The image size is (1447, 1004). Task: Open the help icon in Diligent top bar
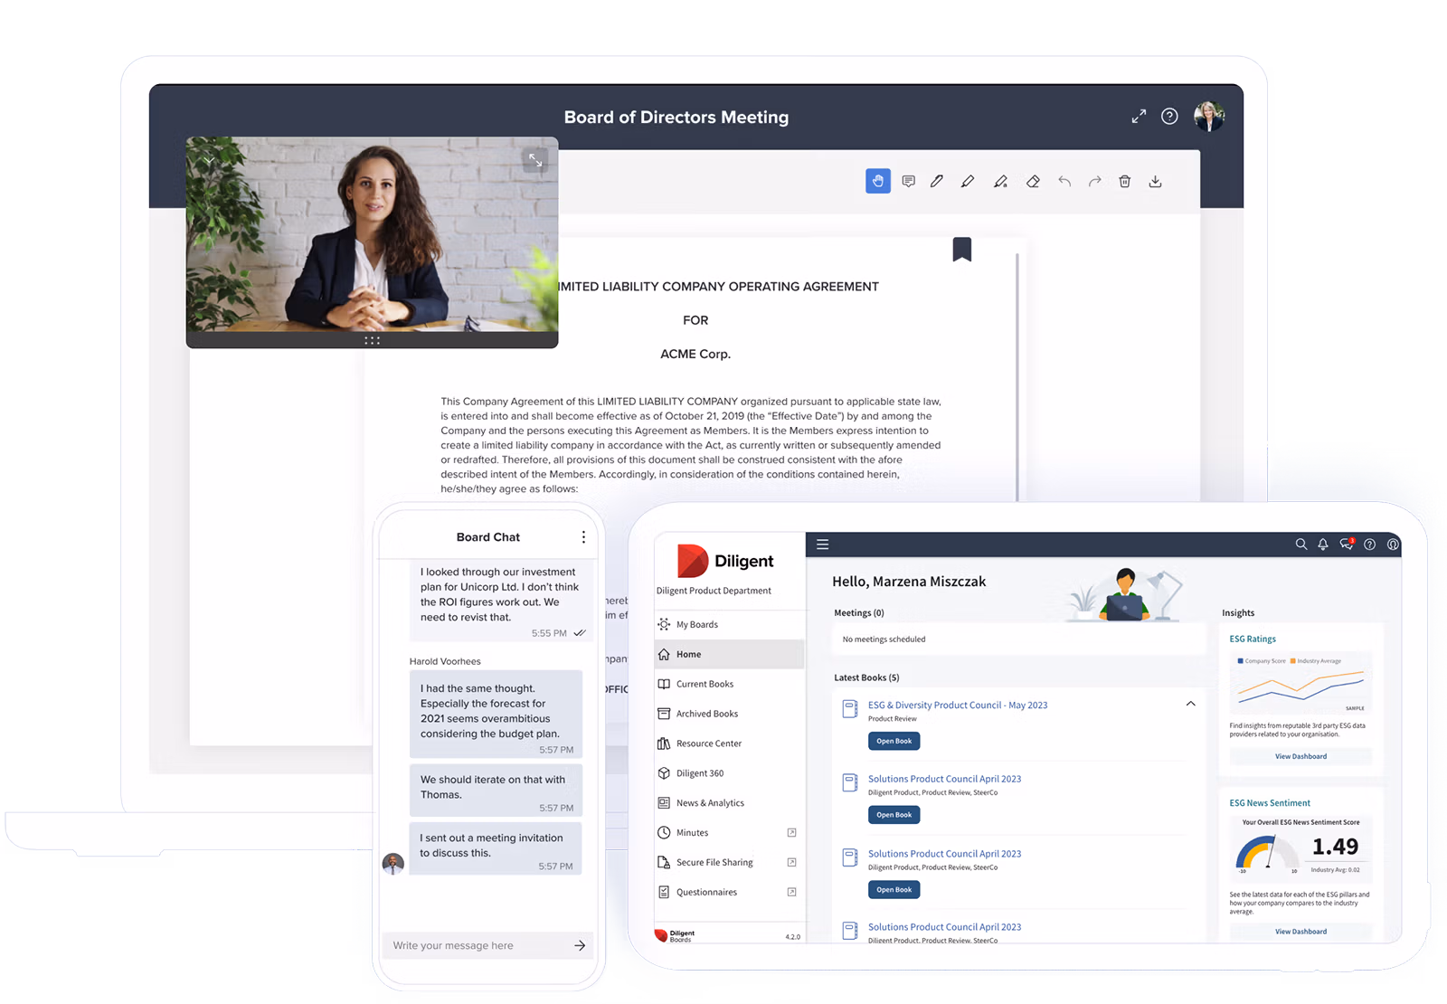1369,545
